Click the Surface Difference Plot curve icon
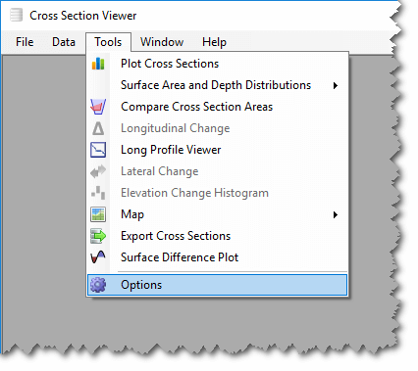The image size is (418, 371). pos(98,257)
